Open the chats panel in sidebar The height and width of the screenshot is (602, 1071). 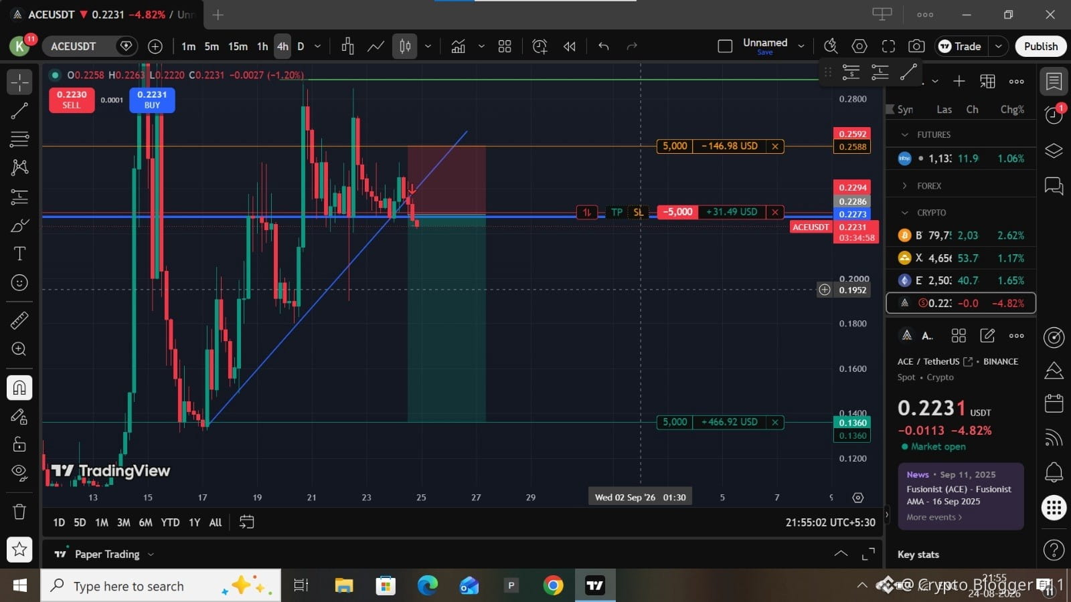(1054, 186)
